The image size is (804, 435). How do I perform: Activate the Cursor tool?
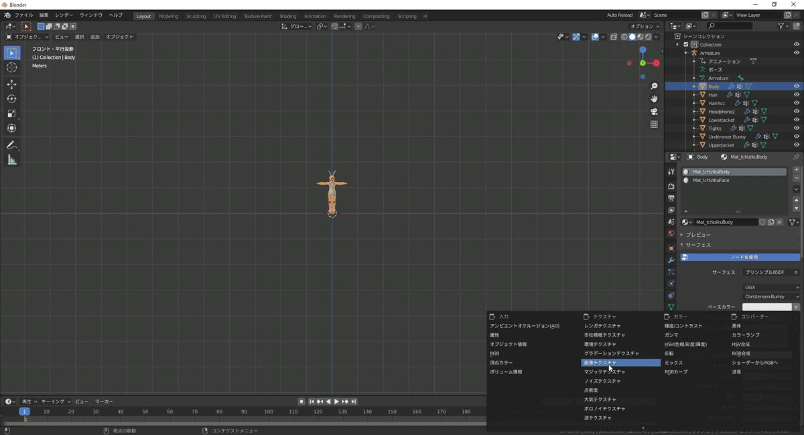[12, 66]
